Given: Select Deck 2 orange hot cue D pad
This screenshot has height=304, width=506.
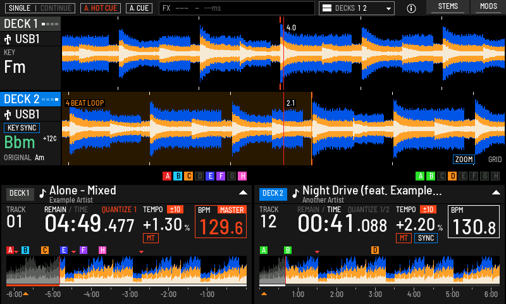Looking at the screenshot, I should 452,176.
